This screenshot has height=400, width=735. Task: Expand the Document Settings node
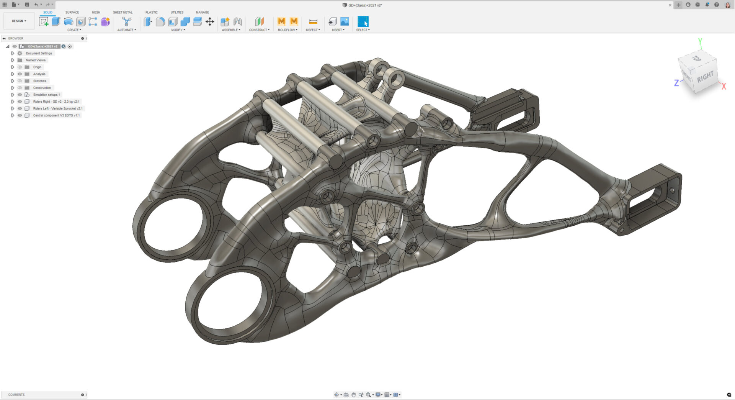tap(13, 53)
